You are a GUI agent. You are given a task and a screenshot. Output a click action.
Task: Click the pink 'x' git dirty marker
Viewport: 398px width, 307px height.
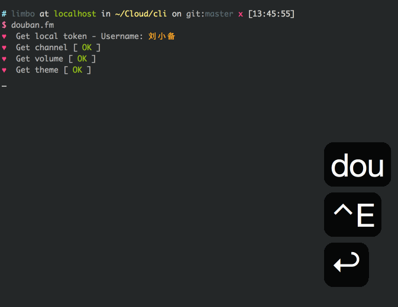[x=241, y=14]
